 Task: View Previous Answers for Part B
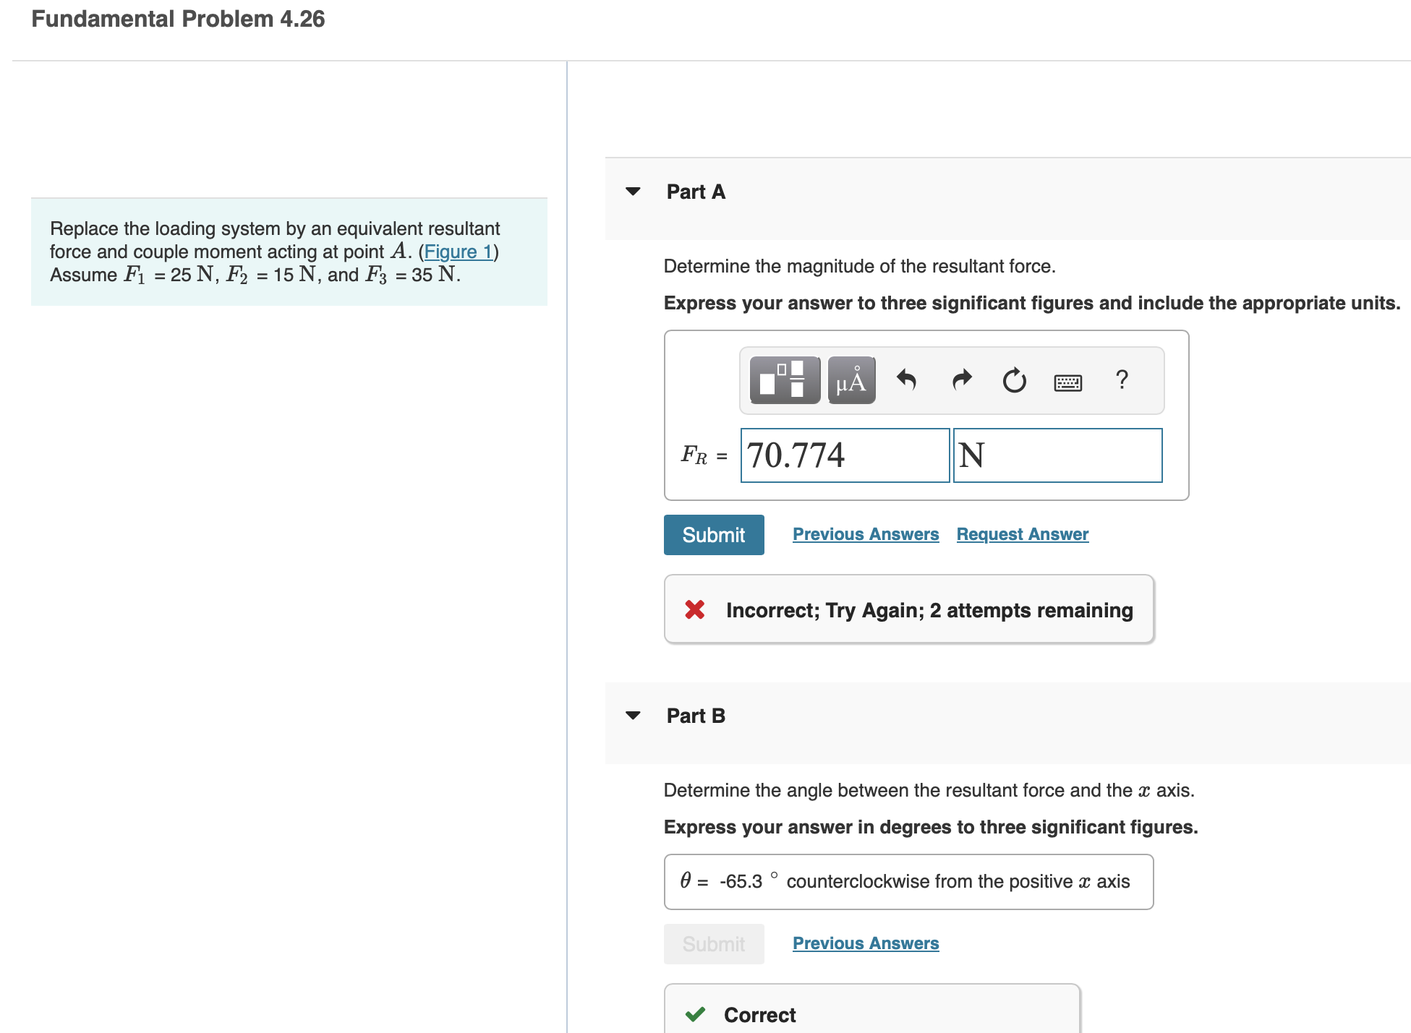pyautogui.click(x=866, y=943)
